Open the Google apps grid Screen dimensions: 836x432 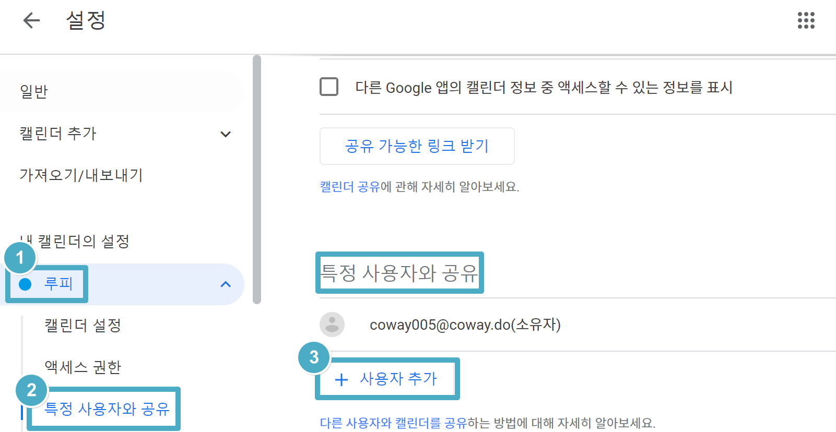point(806,20)
